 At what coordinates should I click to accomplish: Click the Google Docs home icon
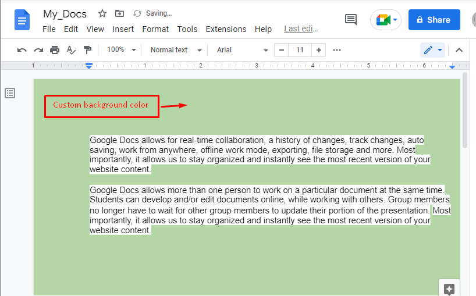click(x=22, y=20)
